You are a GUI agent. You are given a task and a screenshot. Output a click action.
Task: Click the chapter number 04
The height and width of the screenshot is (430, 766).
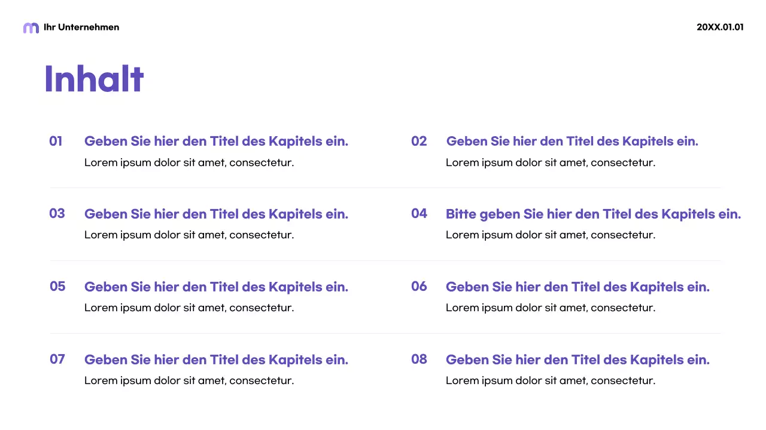click(419, 214)
